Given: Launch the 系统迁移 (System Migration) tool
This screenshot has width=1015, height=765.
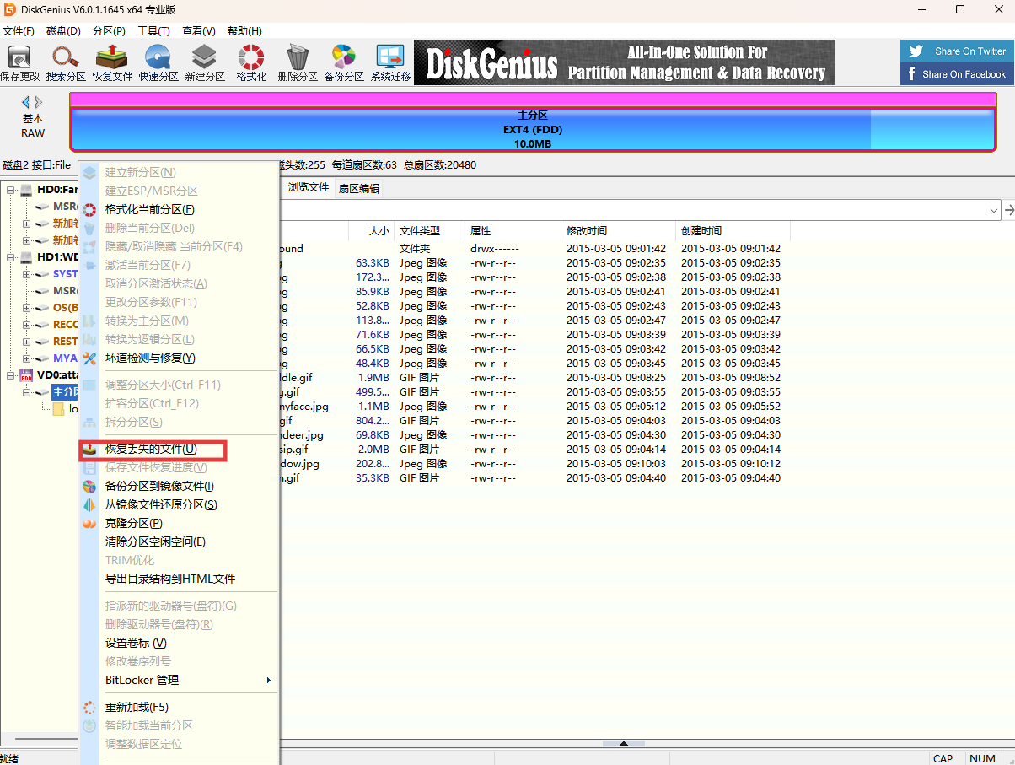Looking at the screenshot, I should (390, 62).
